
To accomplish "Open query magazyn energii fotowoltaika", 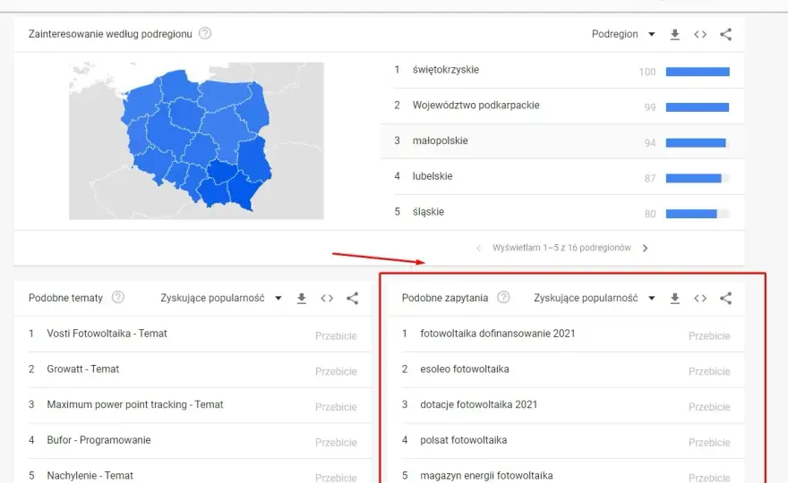I will tap(486, 476).
